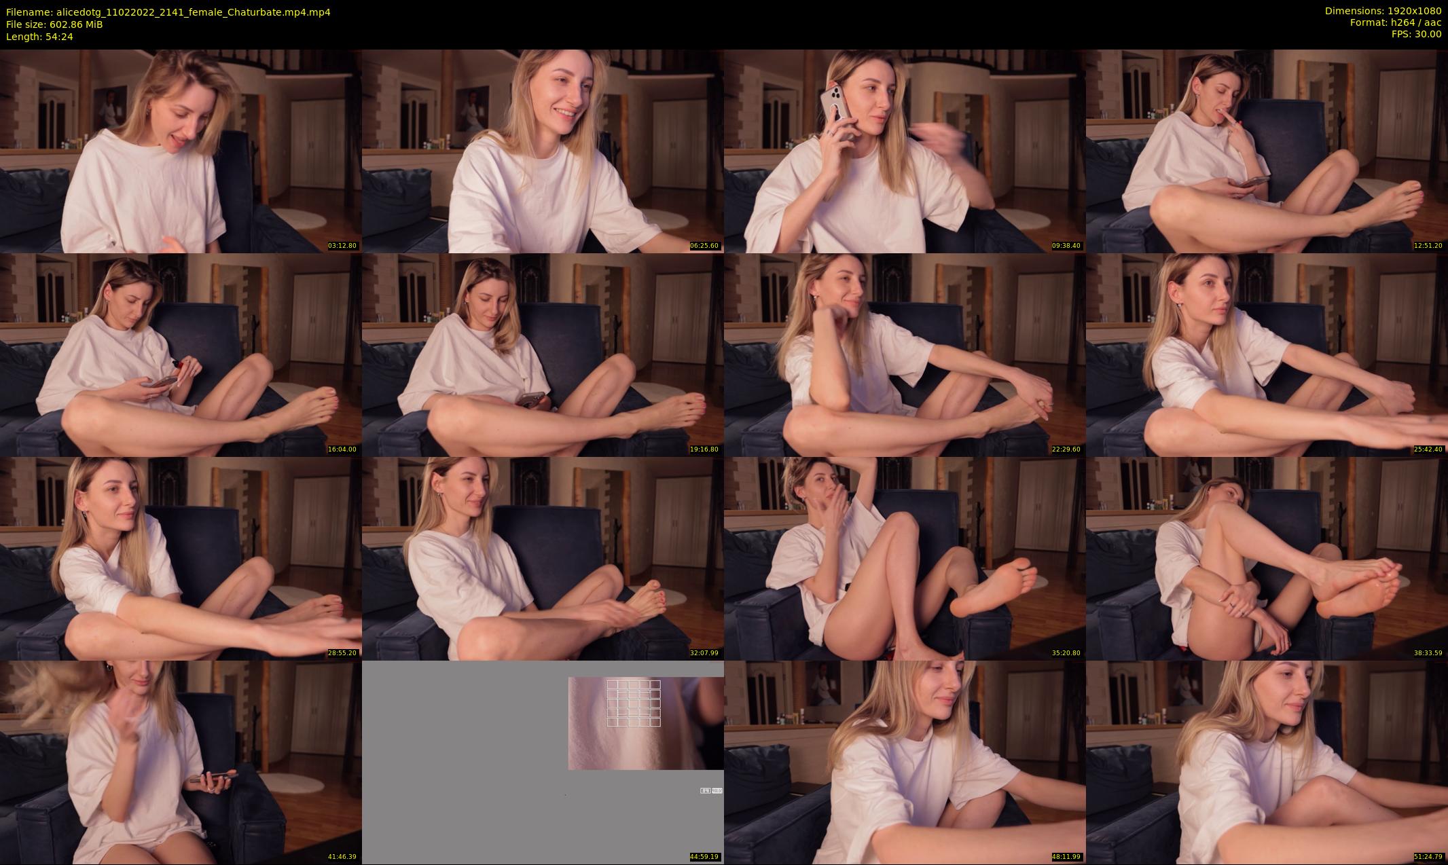Select the 28:55.20 frame thumbnail
The height and width of the screenshot is (865, 1448).
pyautogui.click(x=181, y=558)
